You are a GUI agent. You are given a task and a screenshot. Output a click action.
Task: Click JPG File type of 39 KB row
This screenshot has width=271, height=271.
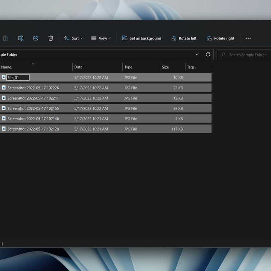[131, 108]
